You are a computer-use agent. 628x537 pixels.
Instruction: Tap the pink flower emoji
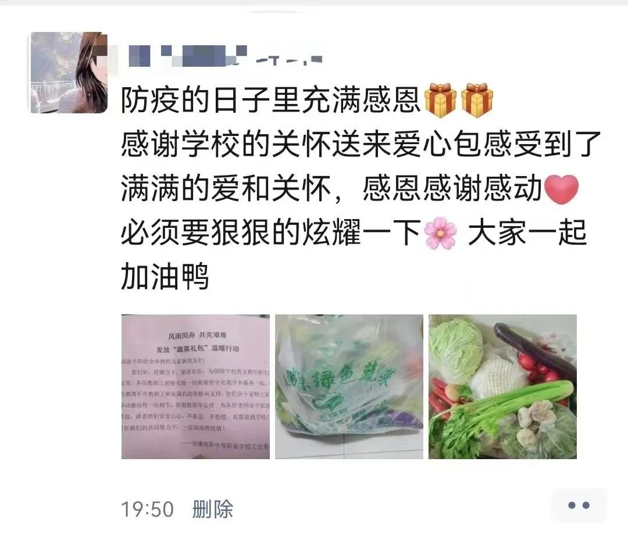coord(440,233)
